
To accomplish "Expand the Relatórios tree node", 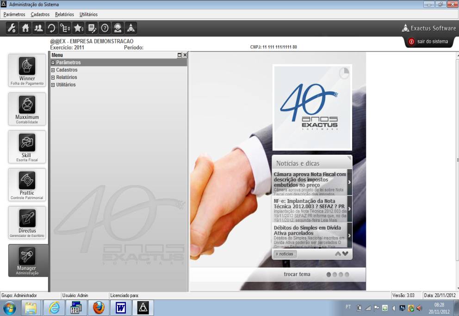I will (53, 78).
